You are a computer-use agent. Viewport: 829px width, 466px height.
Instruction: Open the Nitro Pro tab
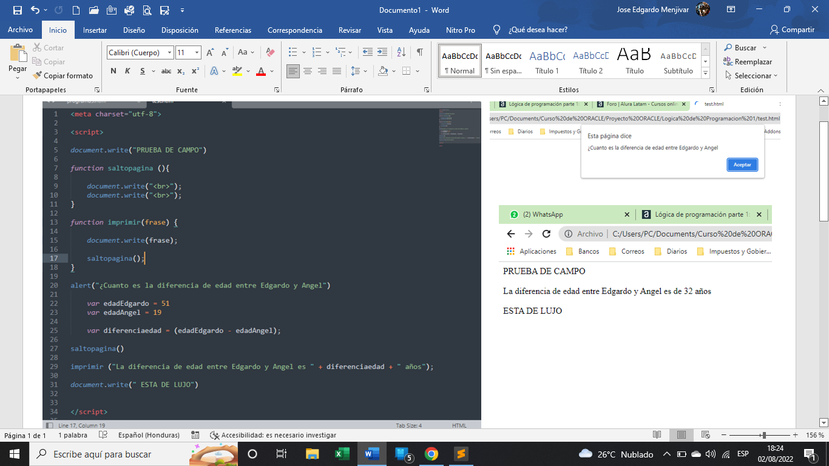click(461, 30)
